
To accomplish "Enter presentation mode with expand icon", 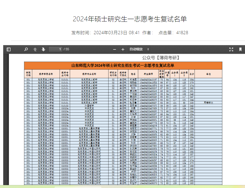I will pyautogui.click(x=231, y=49).
